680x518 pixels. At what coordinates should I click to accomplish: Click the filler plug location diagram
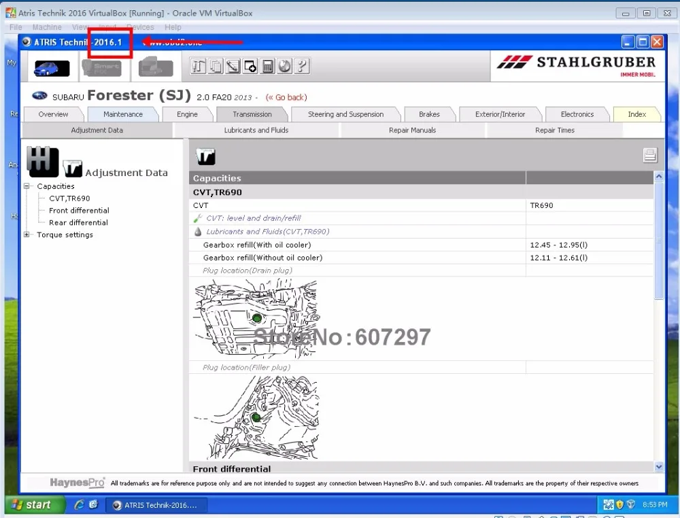(256, 417)
